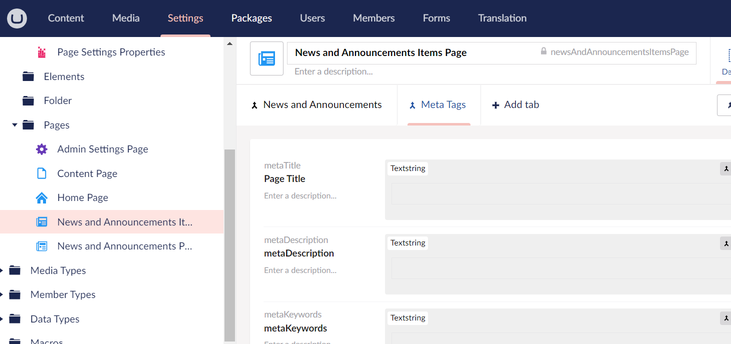Click the Page Settings Properties icon
Screen dimensions: 731x344
(x=42, y=52)
